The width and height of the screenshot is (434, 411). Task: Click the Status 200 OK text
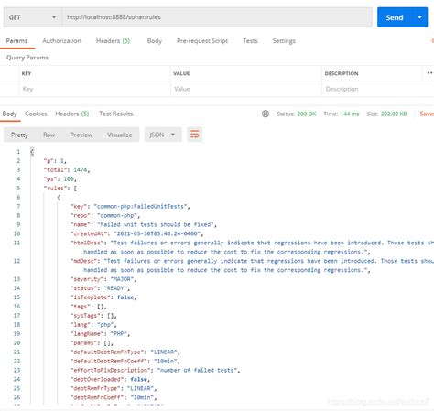pos(297,114)
